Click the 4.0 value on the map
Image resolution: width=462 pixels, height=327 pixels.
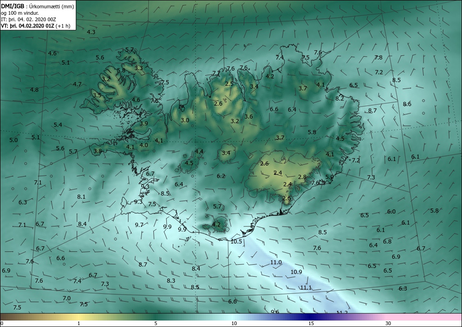(144, 145)
